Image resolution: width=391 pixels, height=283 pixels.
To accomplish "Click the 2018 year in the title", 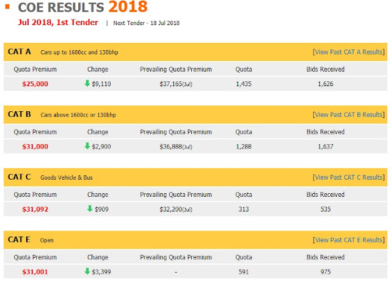I will coord(128,7).
